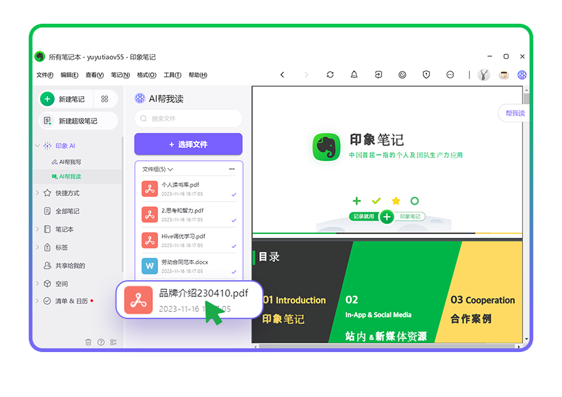Viewport: 562px width, 397px height.
Task: Toggle the checkmark on 2.思考和智力.pdf
Action: point(234,220)
